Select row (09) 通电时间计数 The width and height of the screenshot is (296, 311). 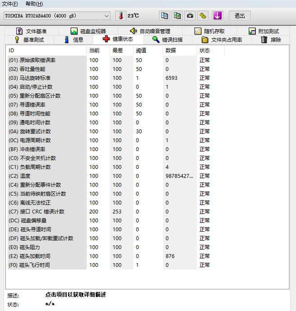116,123
